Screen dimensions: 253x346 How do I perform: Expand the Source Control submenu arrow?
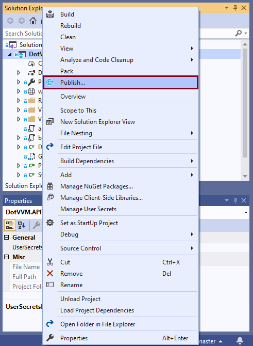(x=192, y=248)
